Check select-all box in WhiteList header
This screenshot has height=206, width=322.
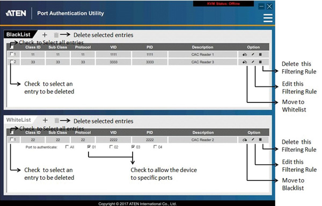[x=12, y=133]
